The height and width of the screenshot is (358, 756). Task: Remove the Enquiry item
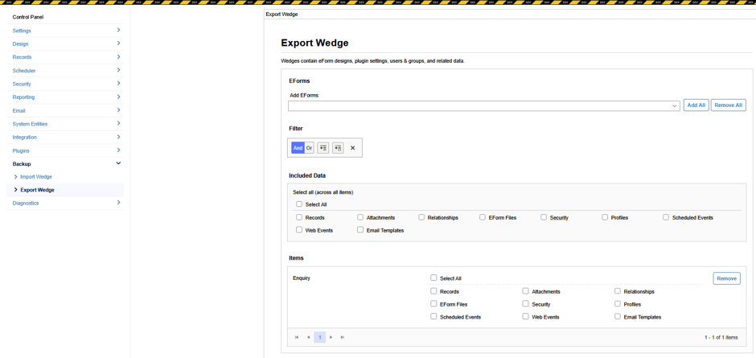(726, 278)
